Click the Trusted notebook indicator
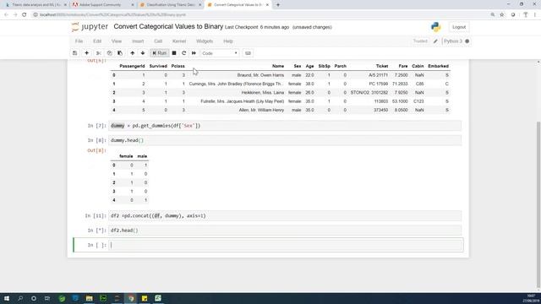 click(420, 41)
